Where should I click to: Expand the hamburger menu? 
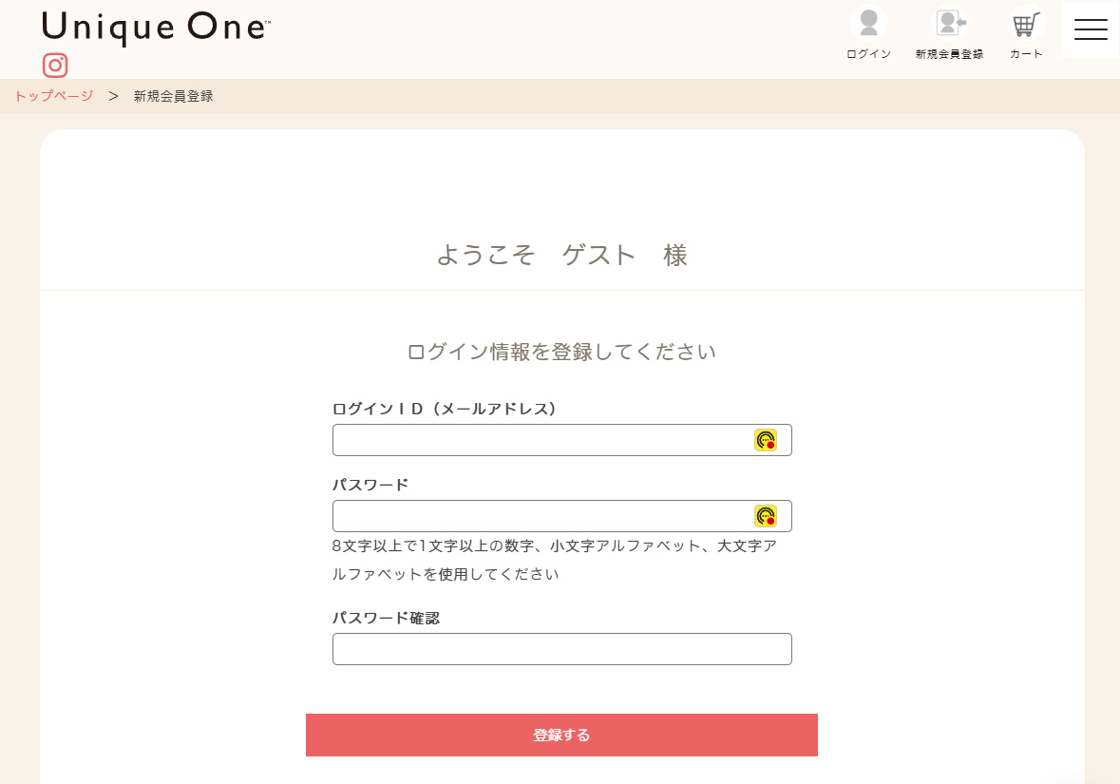click(x=1091, y=29)
